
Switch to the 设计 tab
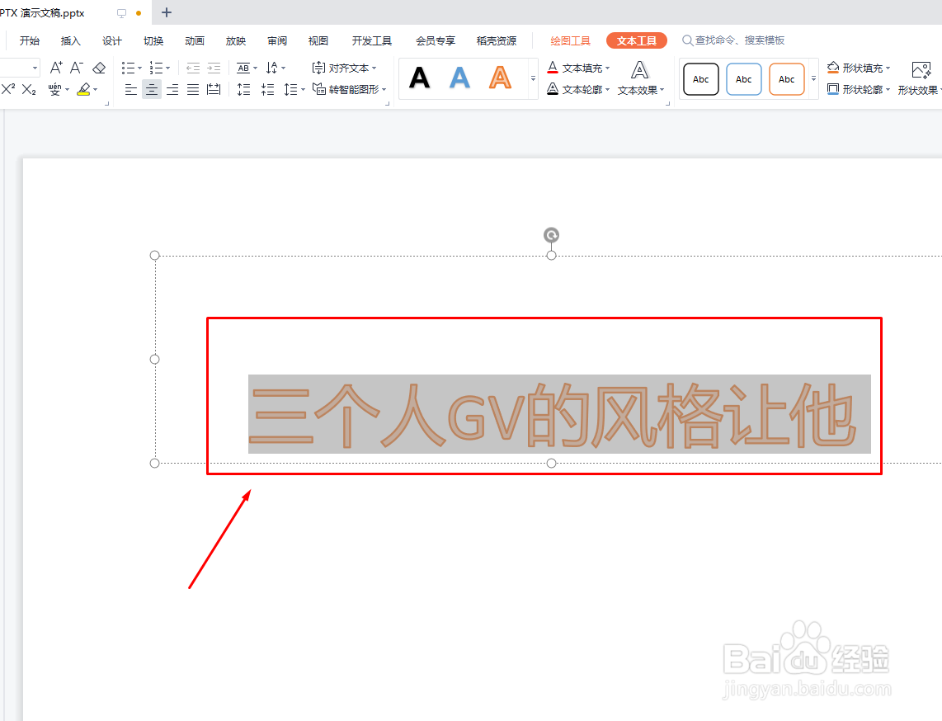coord(111,41)
